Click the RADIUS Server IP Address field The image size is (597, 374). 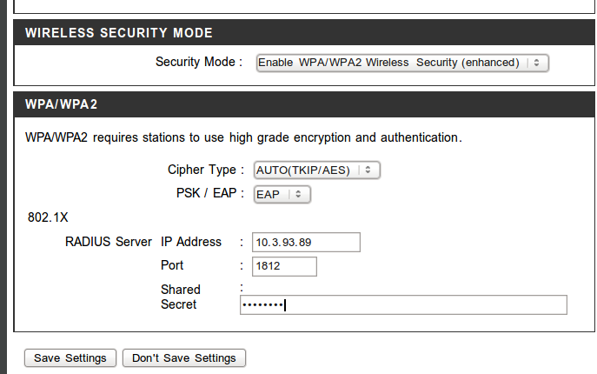(306, 242)
